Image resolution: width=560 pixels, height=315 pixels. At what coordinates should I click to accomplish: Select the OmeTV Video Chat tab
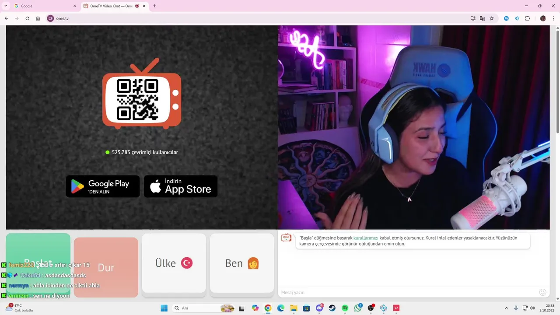click(115, 6)
